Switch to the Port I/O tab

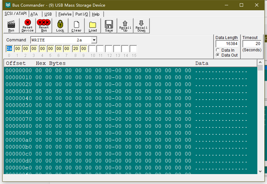(x=82, y=14)
